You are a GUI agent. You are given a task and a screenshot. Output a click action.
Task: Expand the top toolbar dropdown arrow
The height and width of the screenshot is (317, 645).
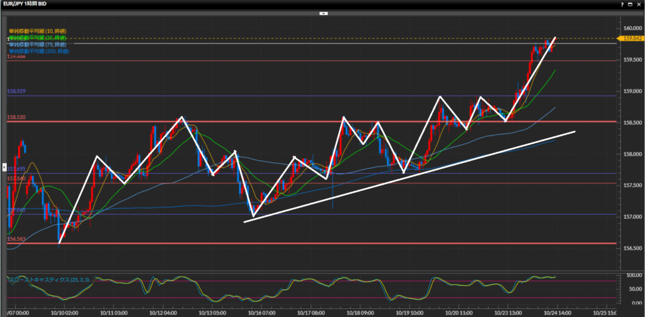[322, 13]
